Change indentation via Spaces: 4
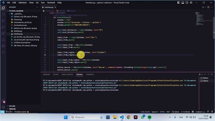This screenshot has height=121, width=215. pos(155,112)
